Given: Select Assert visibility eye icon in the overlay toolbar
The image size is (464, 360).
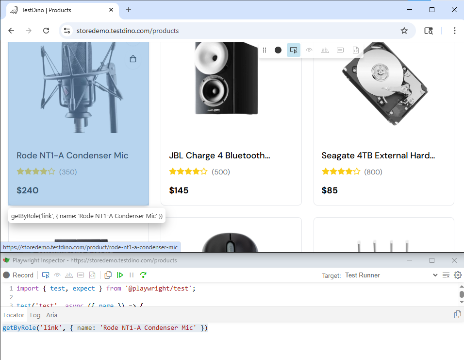Looking at the screenshot, I should coord(309,50).
